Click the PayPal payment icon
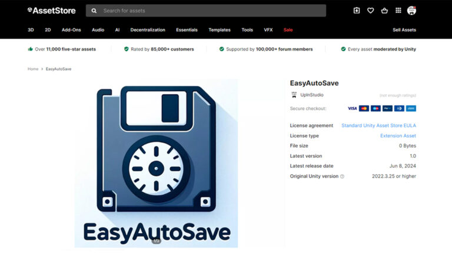Viewport: 452px width, 253px height. click(387, 108)
